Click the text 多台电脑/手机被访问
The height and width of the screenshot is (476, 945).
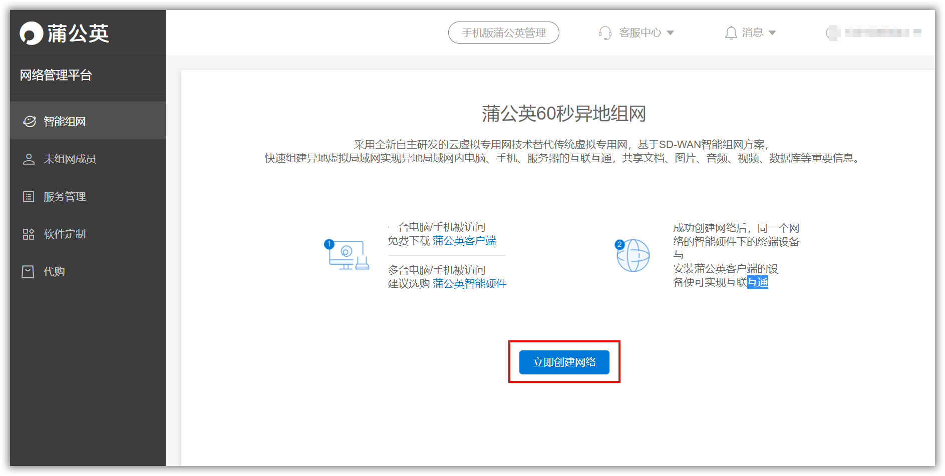[437, 270]
